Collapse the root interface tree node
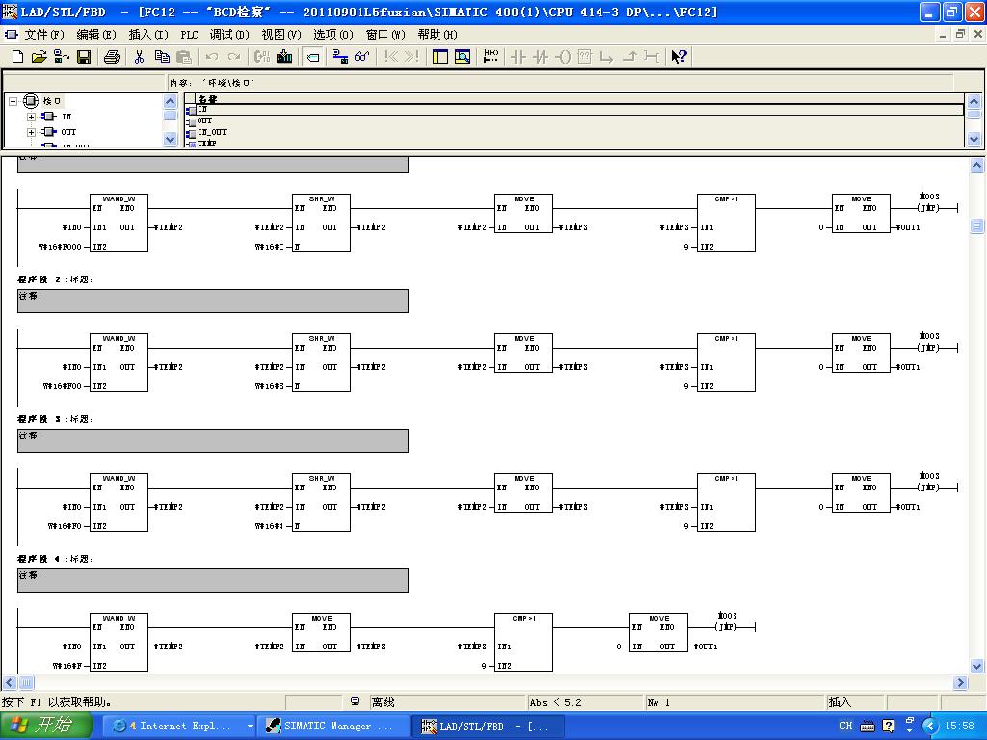 point(13,100)
